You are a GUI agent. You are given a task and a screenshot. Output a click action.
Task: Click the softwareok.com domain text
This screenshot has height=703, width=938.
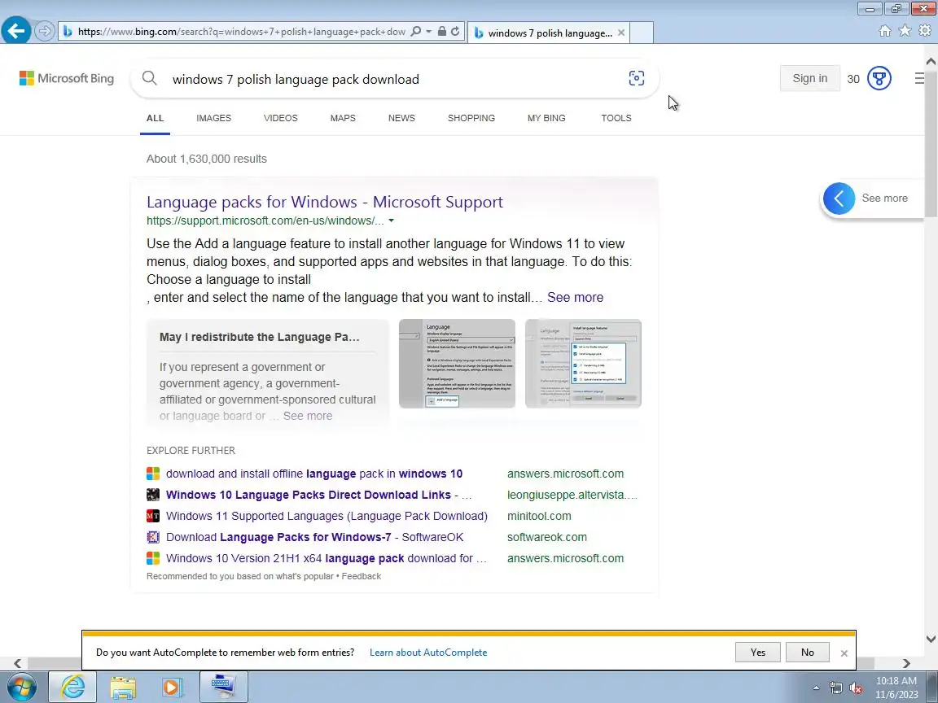(547, 537)
